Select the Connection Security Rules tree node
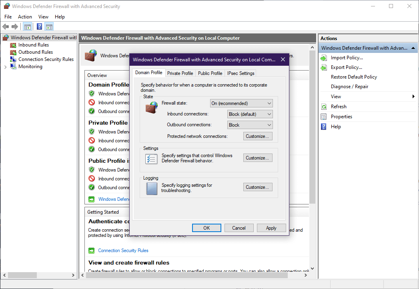The width and height of the screenshot is (419, 289). [x=45, y=59]
